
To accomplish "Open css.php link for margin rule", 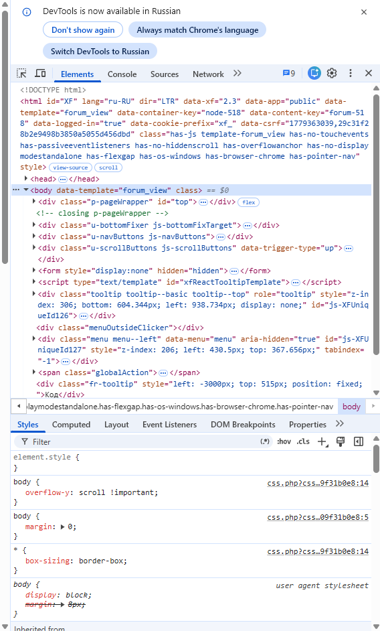I will coord(318,517).
